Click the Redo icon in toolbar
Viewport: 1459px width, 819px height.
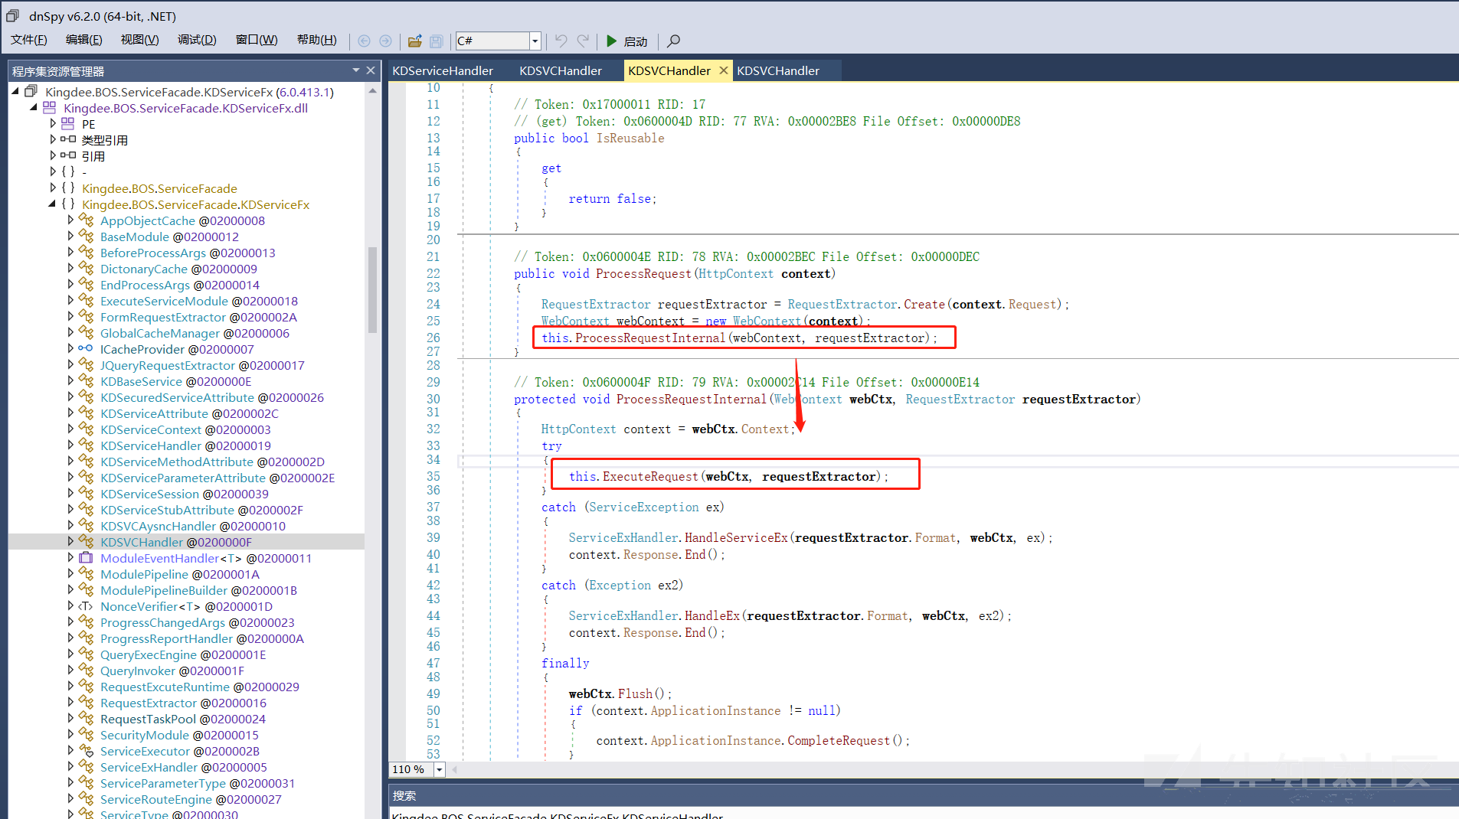[x=583, y=41]
